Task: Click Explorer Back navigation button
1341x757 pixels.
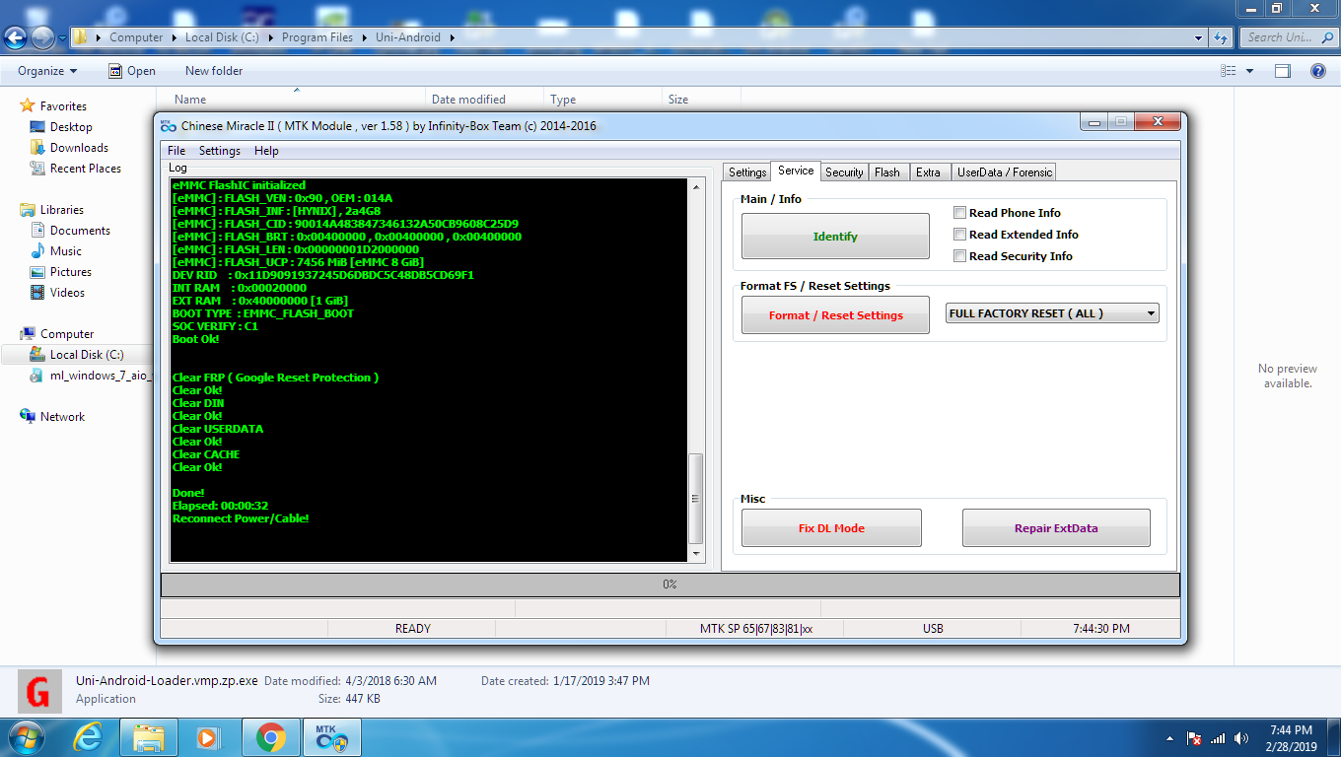Action: (16, 38)
